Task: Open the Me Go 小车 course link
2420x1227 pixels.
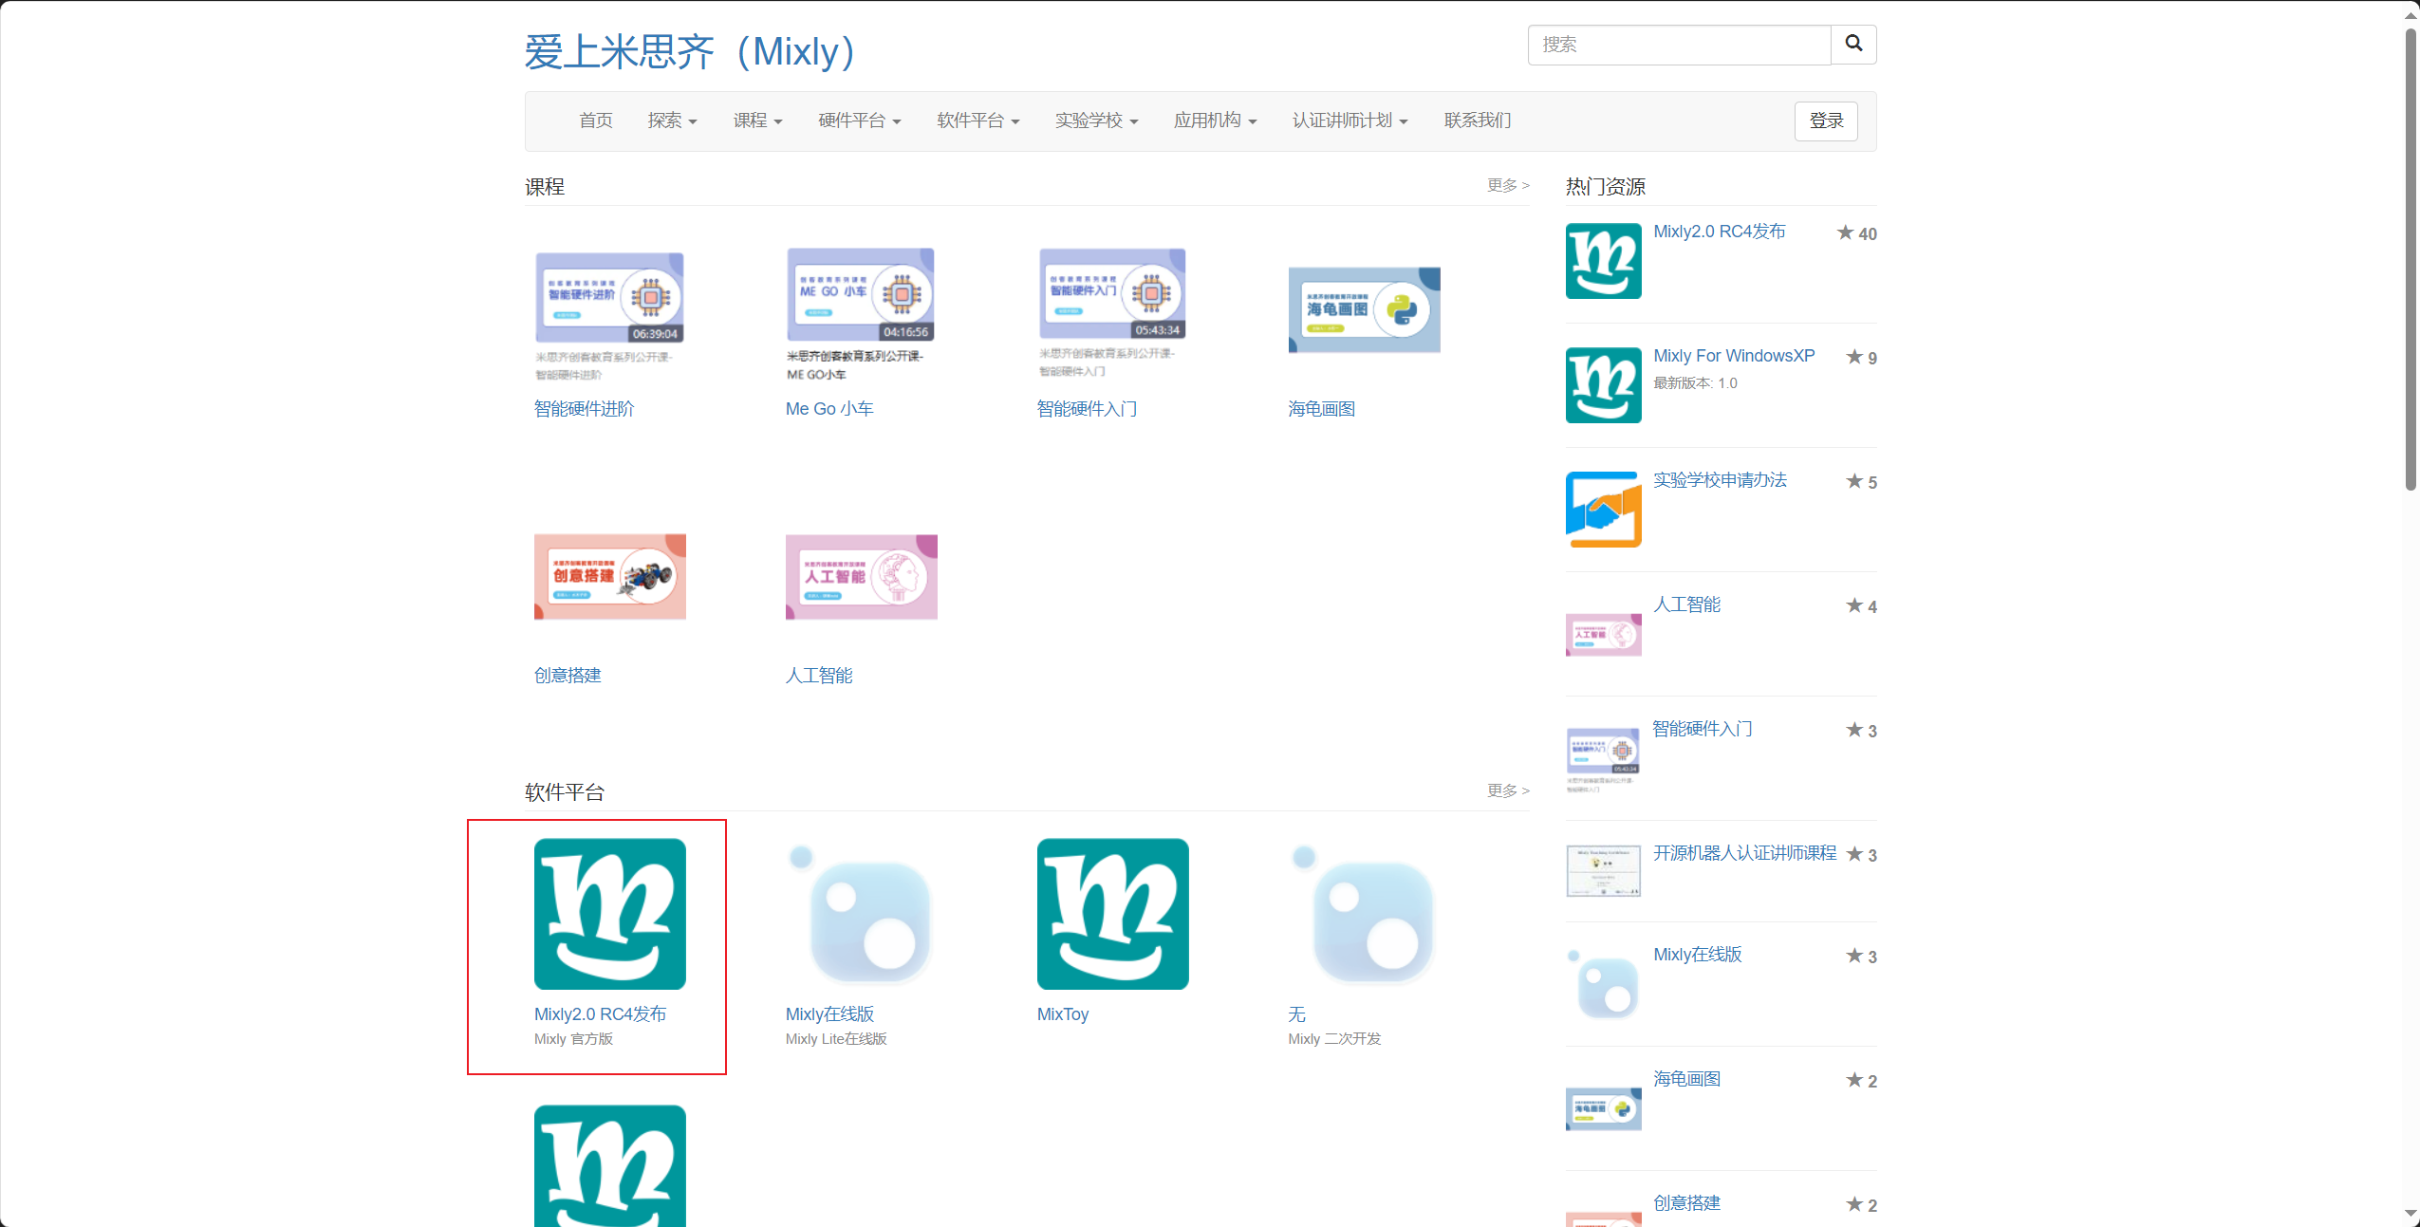Action: point(828,409)
